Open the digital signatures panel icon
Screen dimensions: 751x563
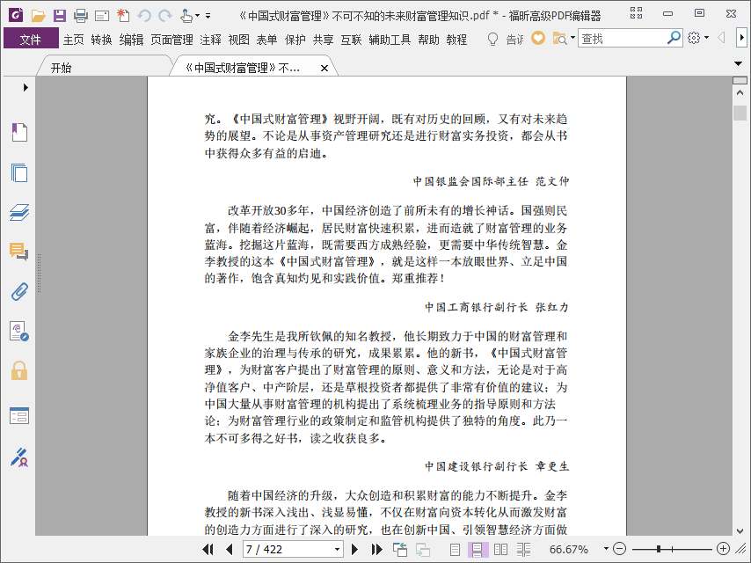pos(19,331)
